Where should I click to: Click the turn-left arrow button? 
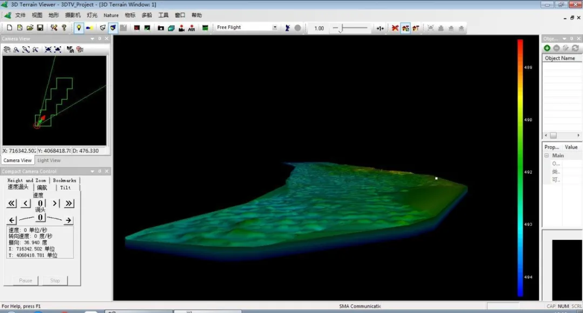tap(12, 220)
